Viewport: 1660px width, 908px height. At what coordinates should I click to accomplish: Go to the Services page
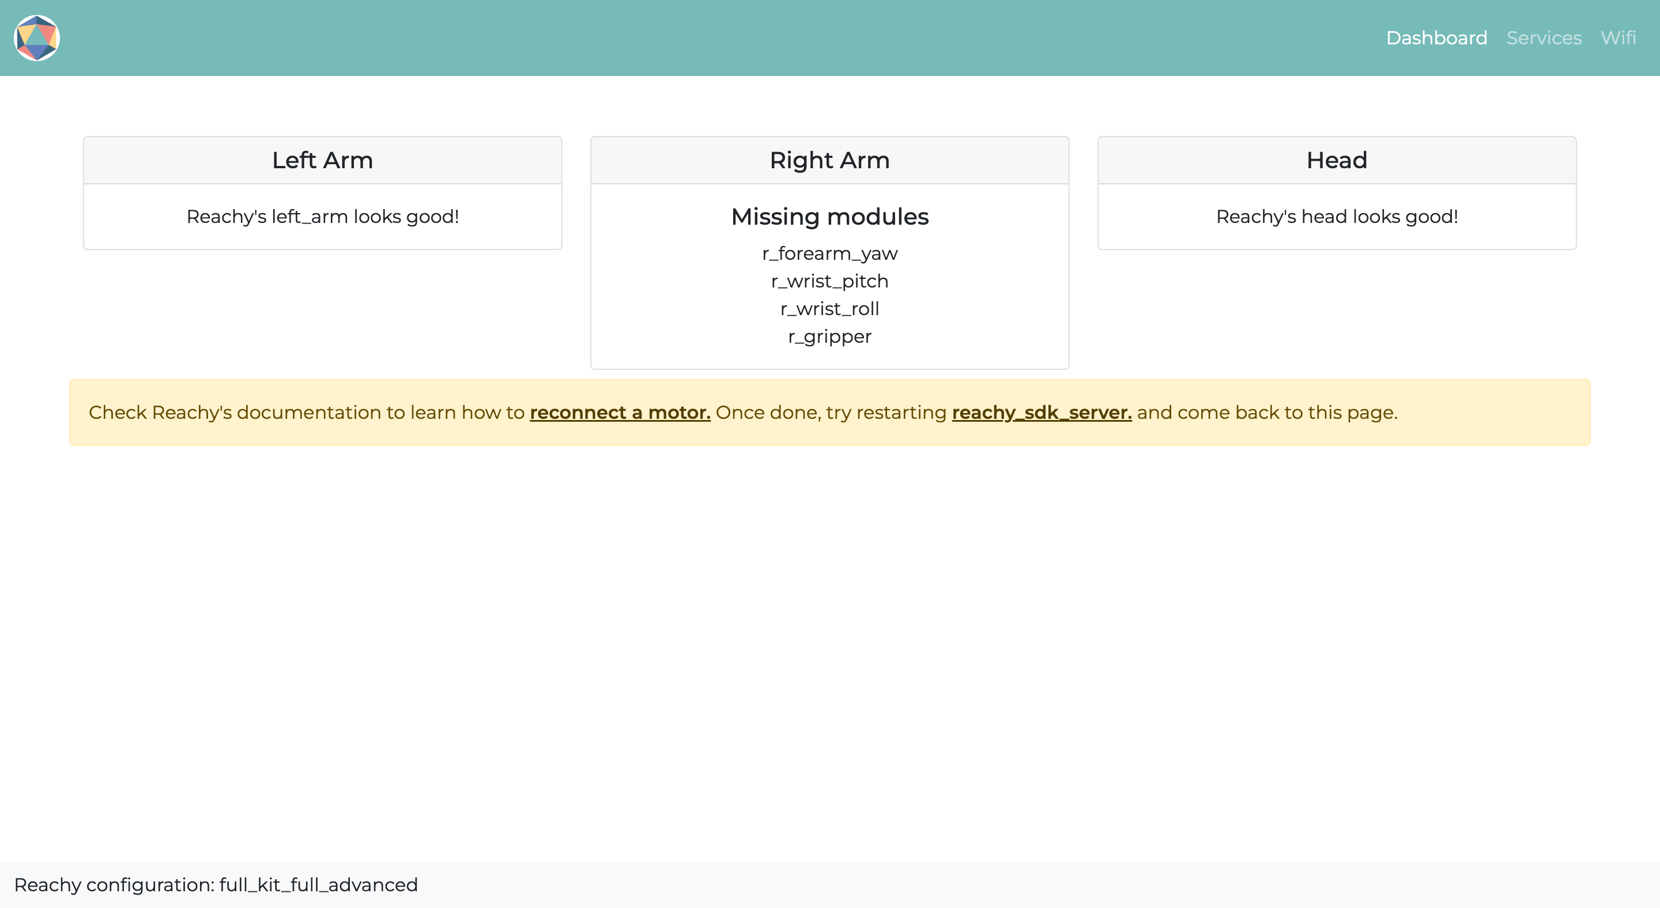point(1544,38)
